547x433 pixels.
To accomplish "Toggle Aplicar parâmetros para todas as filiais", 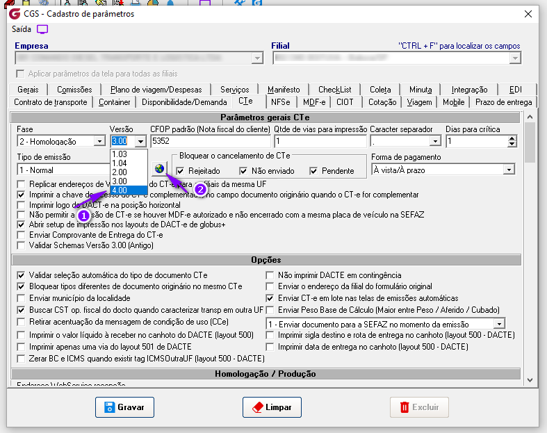I will coord(21,74).
